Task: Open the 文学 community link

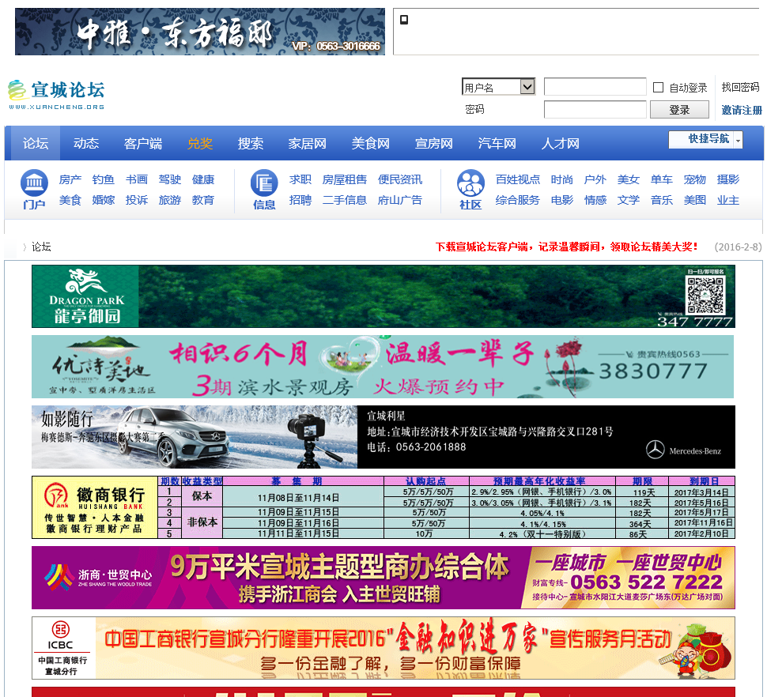Action: click(629, 200)
